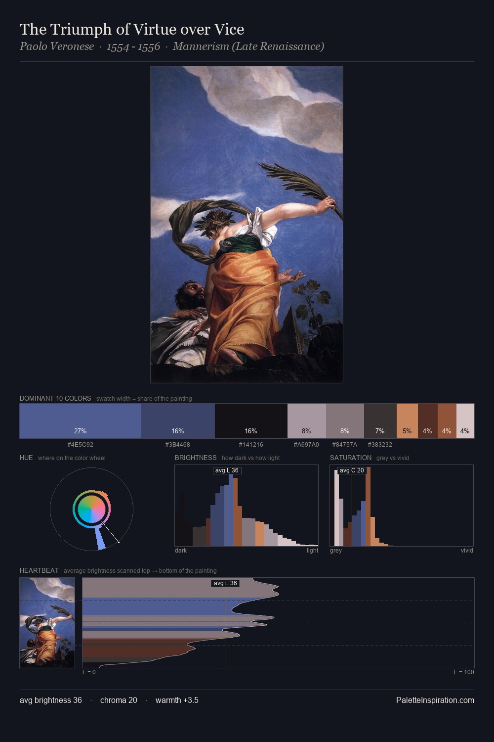494x742 pixels.
Task: Click the hue color wheel
Action: pyautogui.click(x=91, y=509)
